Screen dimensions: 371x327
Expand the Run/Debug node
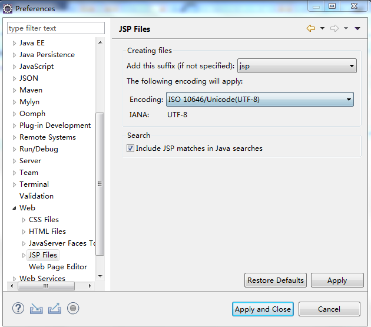click(14, 150)
